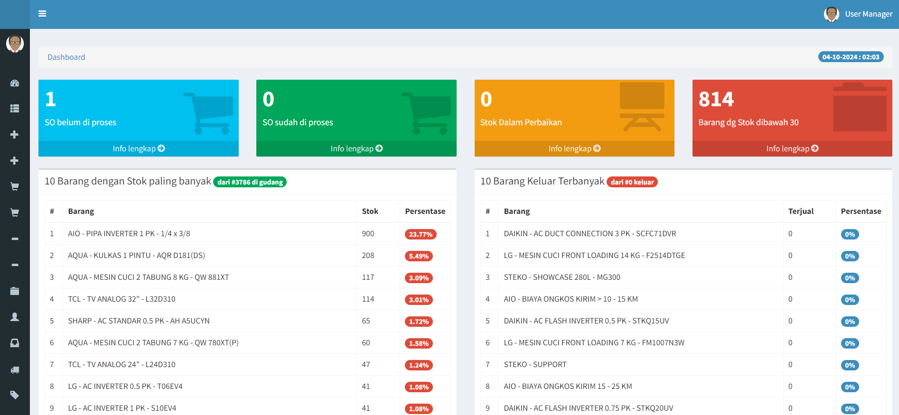The width and height of the screenshot is (899, 415).
Task: Click the green 'dari #3786 di gudang' badge
Action: [250, 182]
